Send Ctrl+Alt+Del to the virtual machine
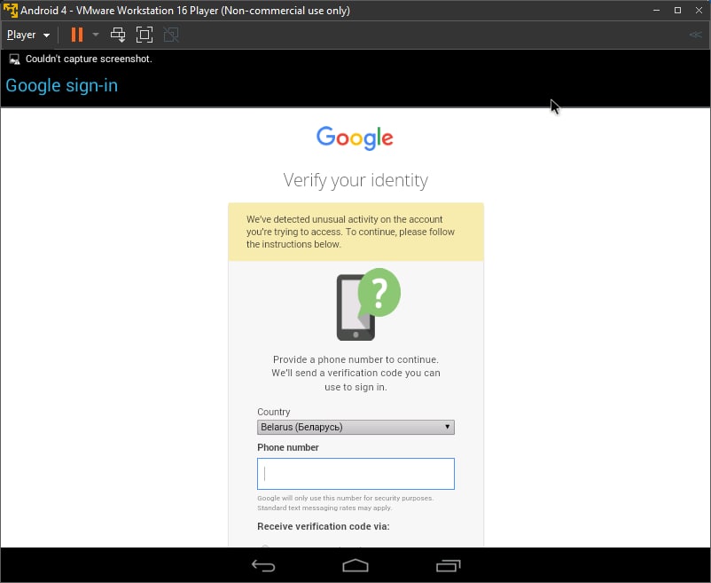 coord(118,35)
